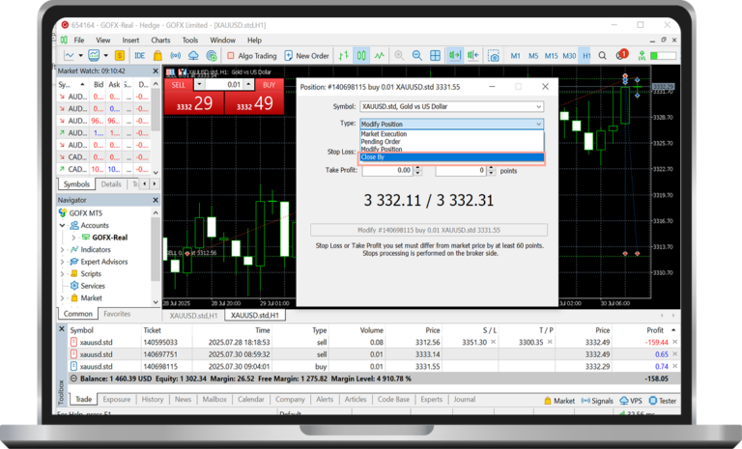Click the Tester button in Toolbox bar
The height and width of the screenshot is (449, 742).
(663, 401)
